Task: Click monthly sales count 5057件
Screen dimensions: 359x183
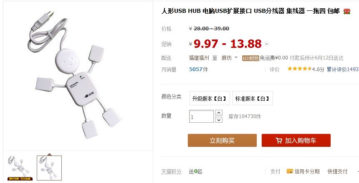Action: tap(199, 69)
